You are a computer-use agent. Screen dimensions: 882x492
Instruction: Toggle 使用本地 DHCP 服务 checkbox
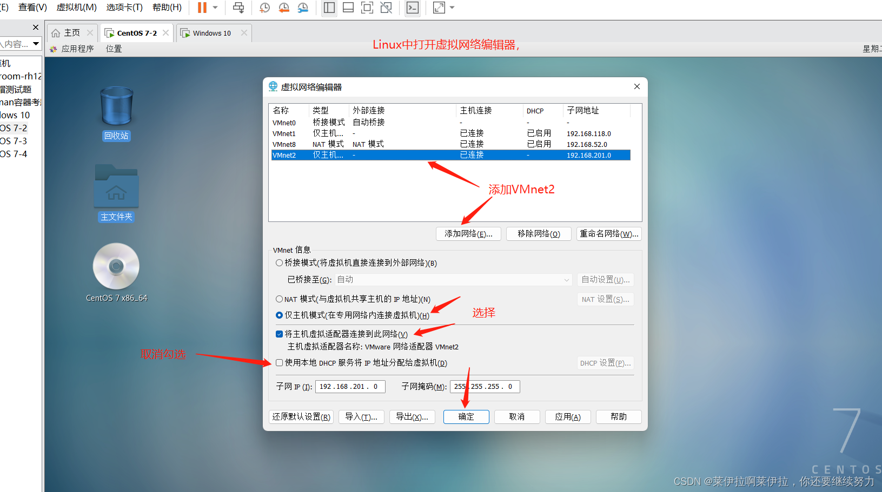coord(279,363)
